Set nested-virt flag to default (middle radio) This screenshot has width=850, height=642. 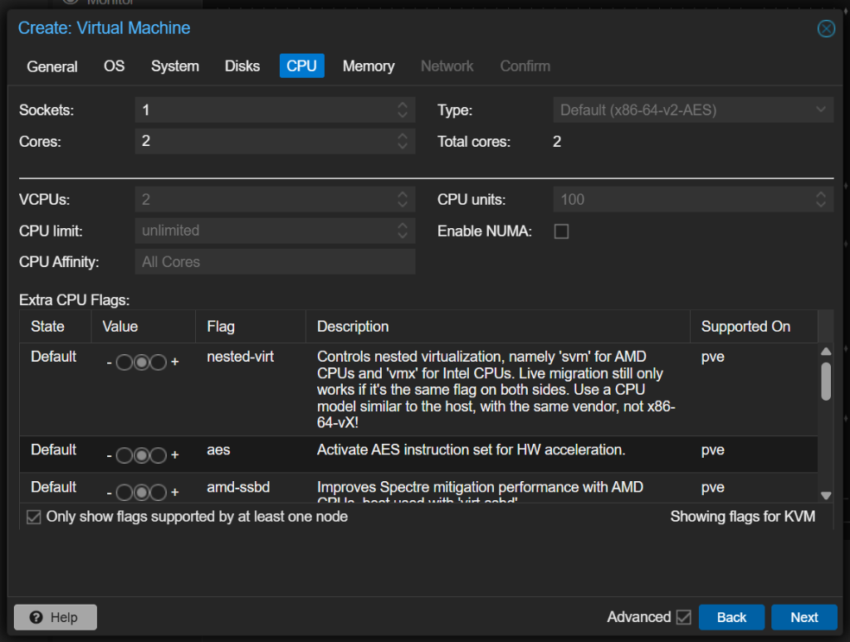(x=141, y=362)
